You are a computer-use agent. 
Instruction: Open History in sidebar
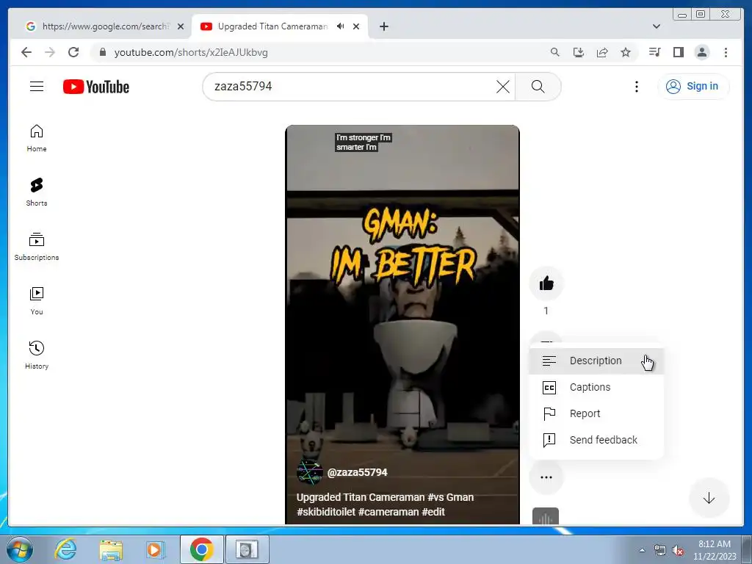coord(37,355)
